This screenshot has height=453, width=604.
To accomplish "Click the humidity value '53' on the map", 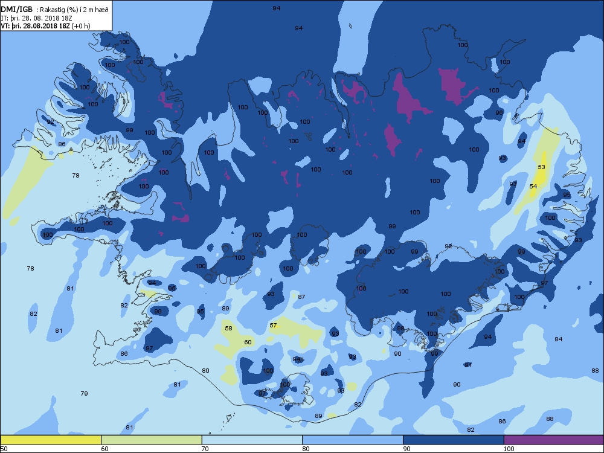I will tap(542, 167).
